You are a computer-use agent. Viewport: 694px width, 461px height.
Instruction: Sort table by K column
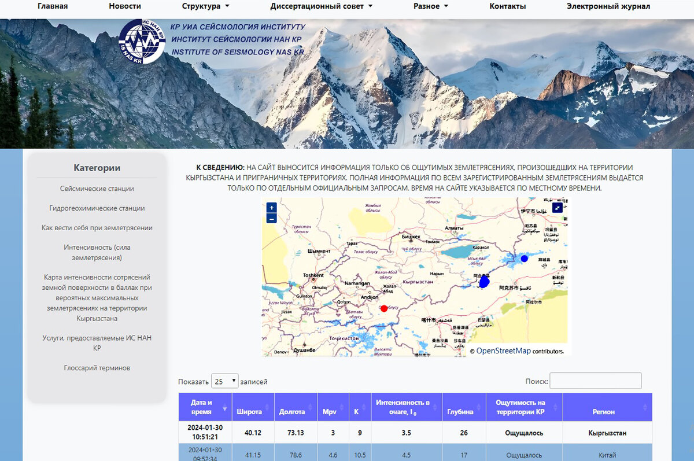pos(360,407)
